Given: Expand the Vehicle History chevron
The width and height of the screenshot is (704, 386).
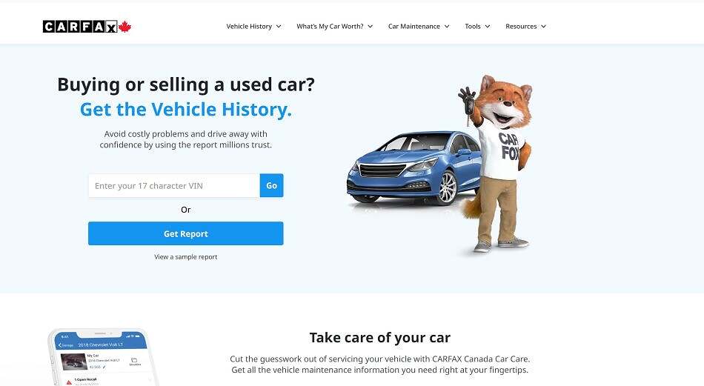Looking at the screenshot, I should [x=279, y=27].
